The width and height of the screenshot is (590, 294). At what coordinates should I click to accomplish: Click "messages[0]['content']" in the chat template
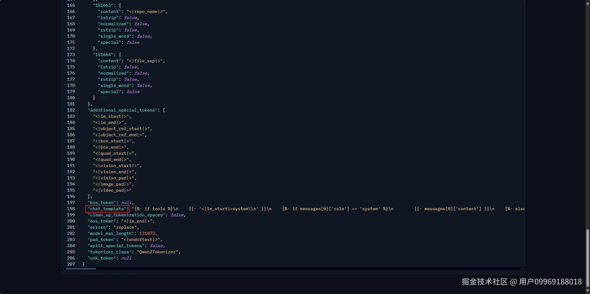tap(453, 209)
